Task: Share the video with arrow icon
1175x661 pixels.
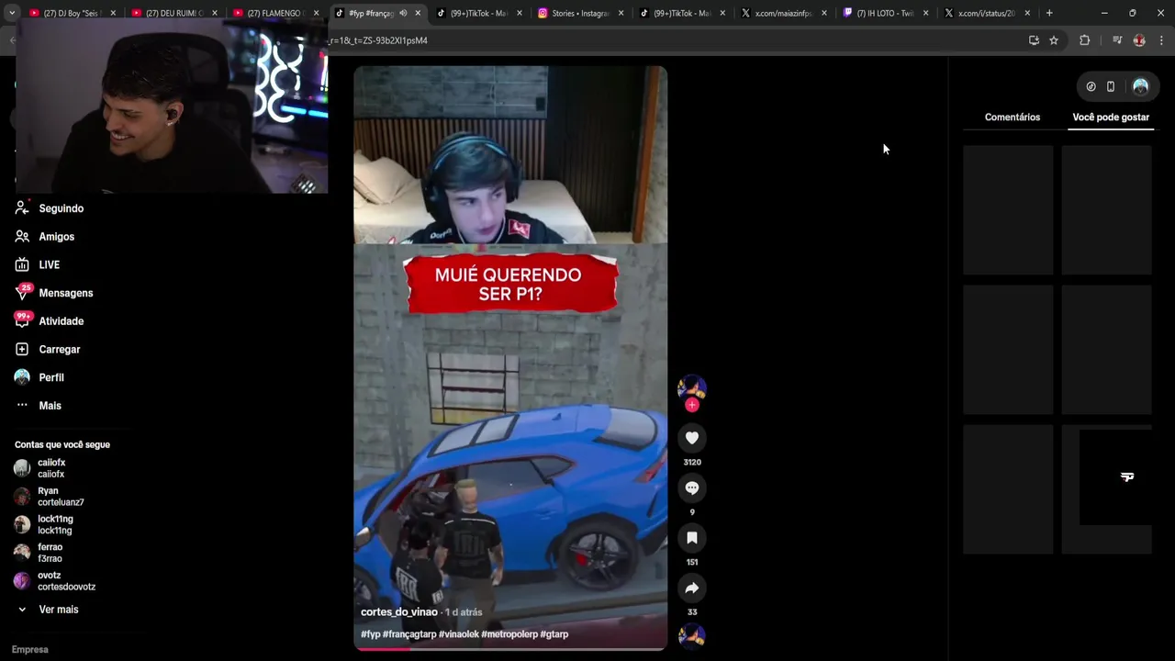Action: [692, 588]
